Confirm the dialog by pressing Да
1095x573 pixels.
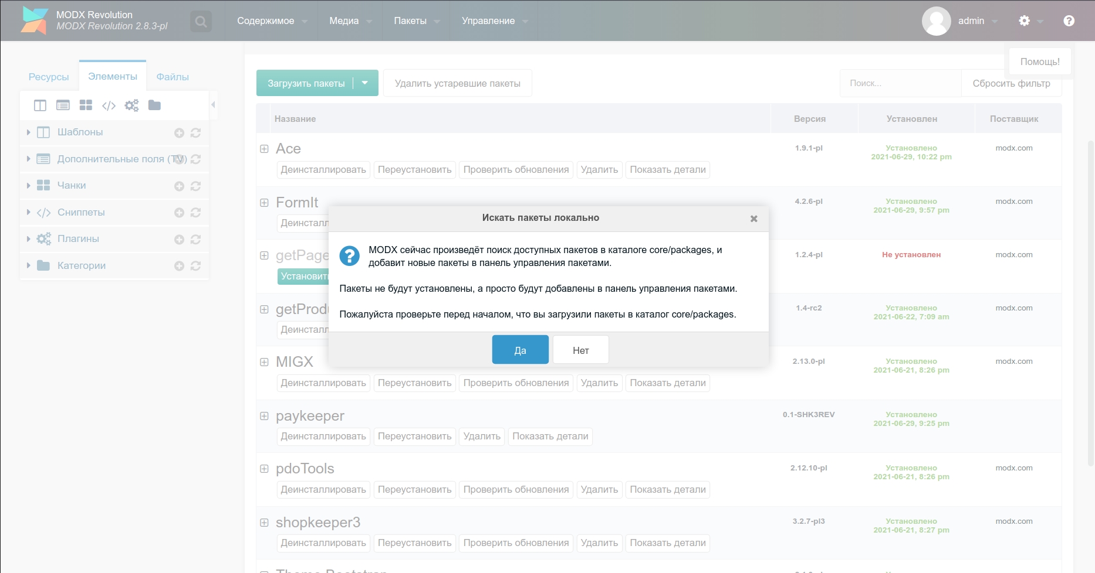click(520, 350)
